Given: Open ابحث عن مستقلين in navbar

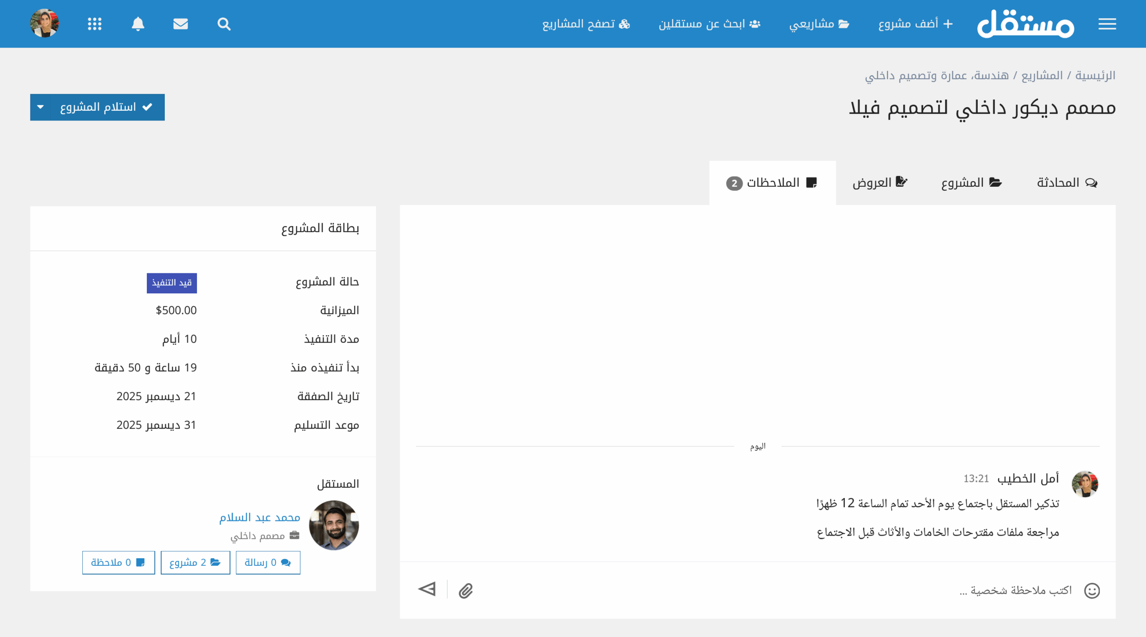Looking at the screenshot, I should point(709,24).
